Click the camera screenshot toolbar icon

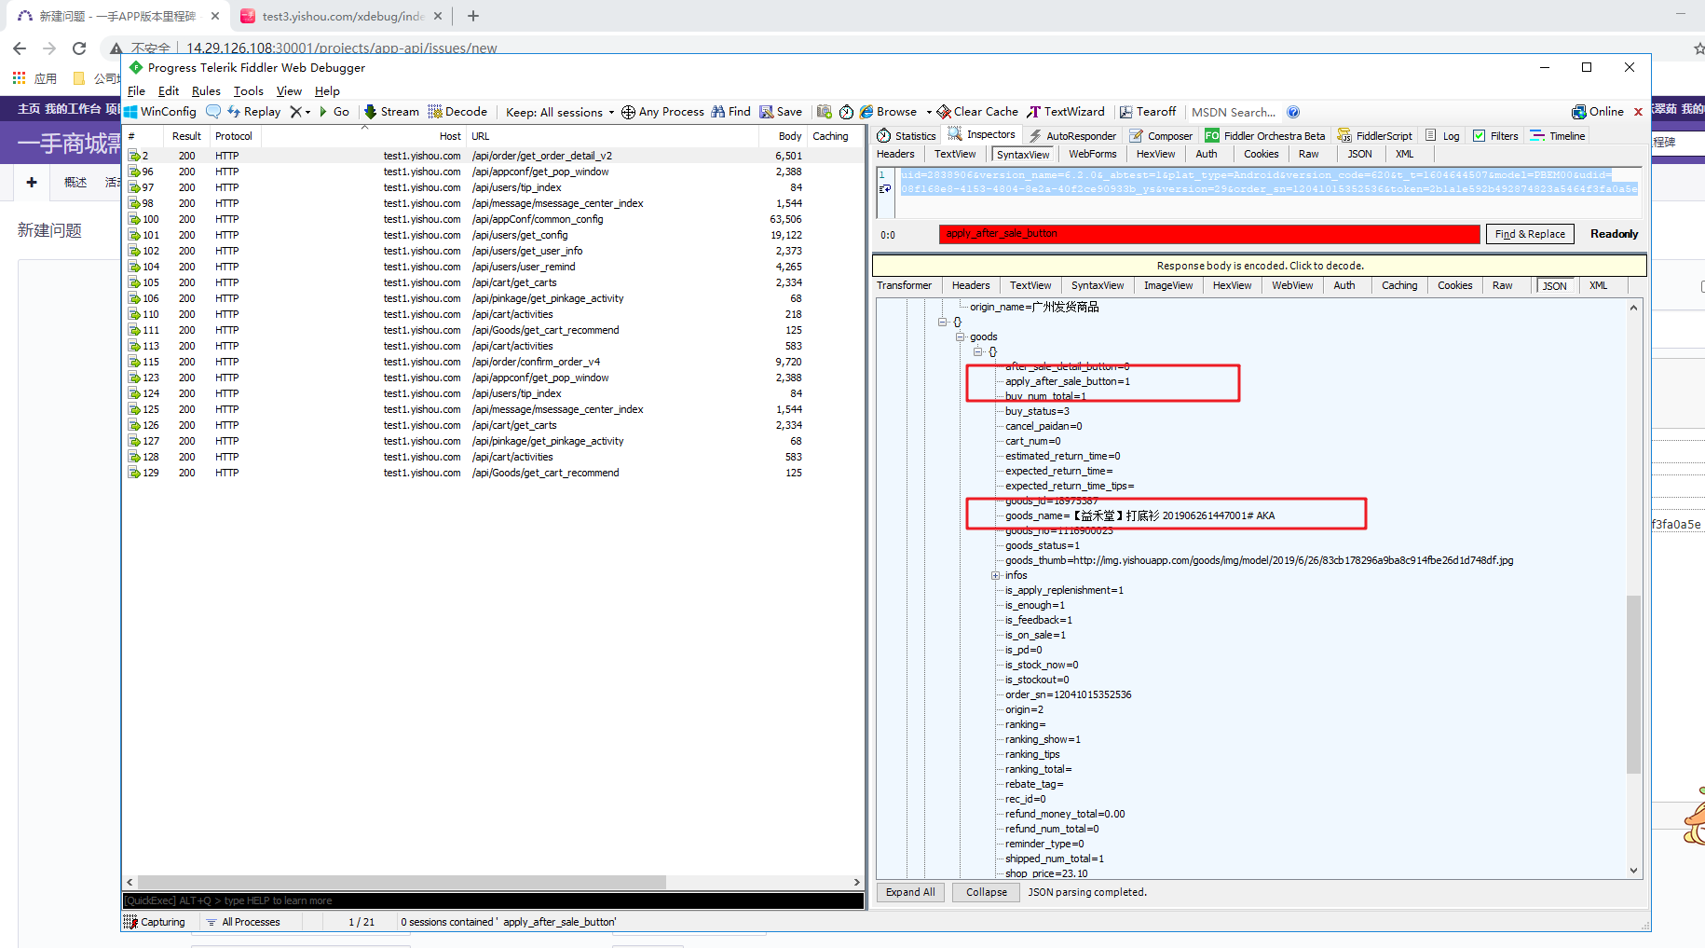pos(825,112)
